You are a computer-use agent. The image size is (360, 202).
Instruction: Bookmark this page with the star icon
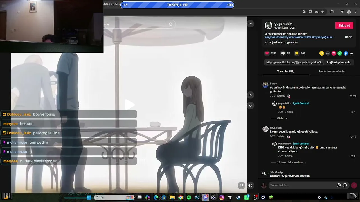[323, 12]
